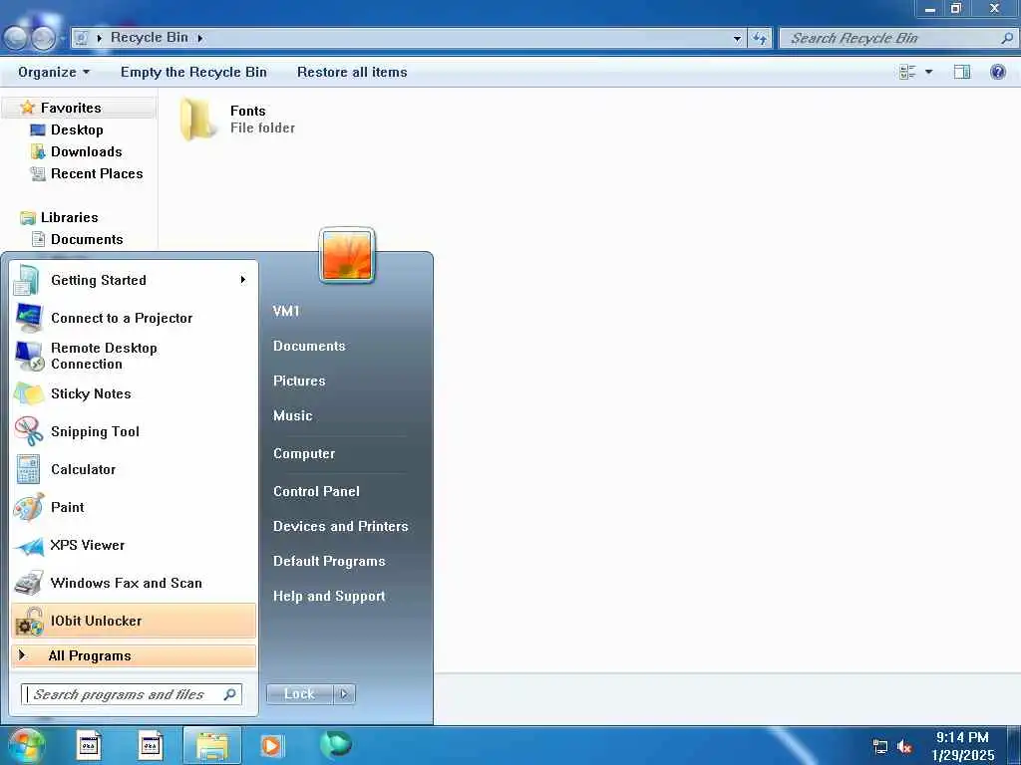This screenshot has height=765, width=1021.
Task: Open VM1 user folder
Action: coord(286,311)
